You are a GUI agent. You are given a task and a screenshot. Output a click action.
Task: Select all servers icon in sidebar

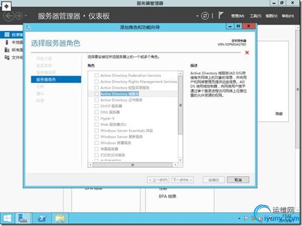7,50
